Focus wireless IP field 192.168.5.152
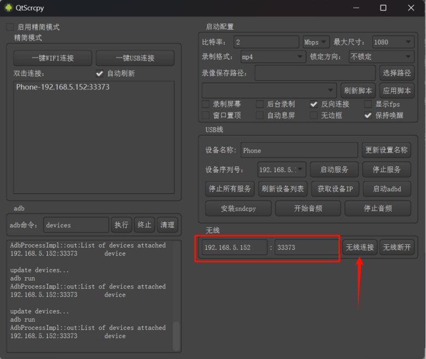426x359 pixels. (235, 247)
